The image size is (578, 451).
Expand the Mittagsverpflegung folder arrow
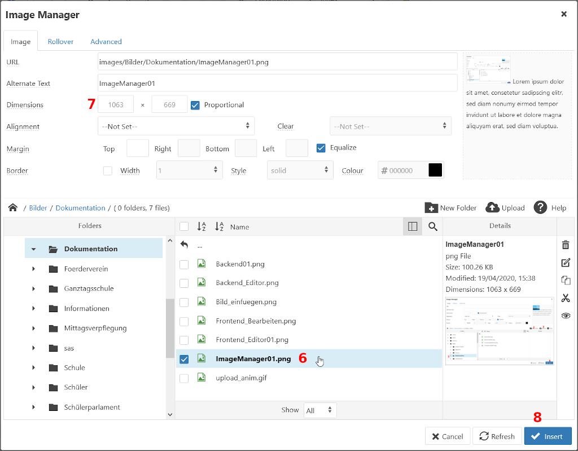click(33, 328)
